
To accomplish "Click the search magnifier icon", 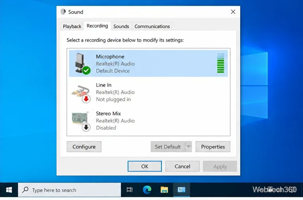I will pos(25,190).
